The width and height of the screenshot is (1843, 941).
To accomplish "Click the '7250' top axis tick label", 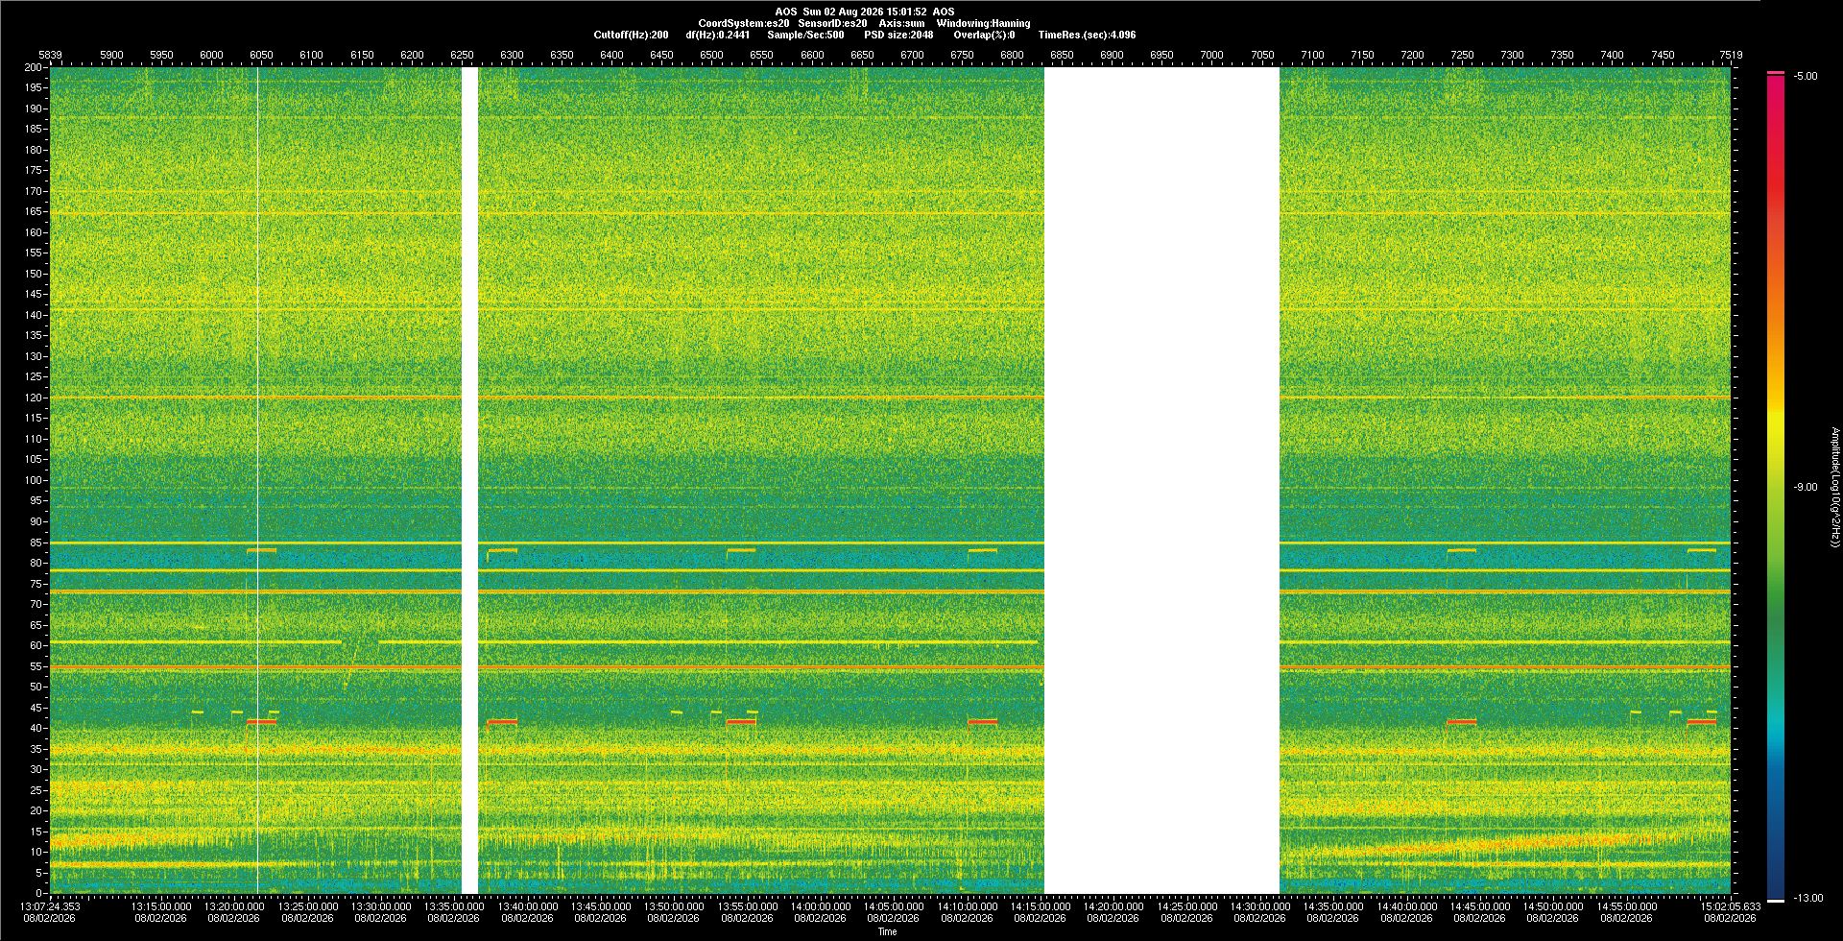I will (x=1462, y=55).
